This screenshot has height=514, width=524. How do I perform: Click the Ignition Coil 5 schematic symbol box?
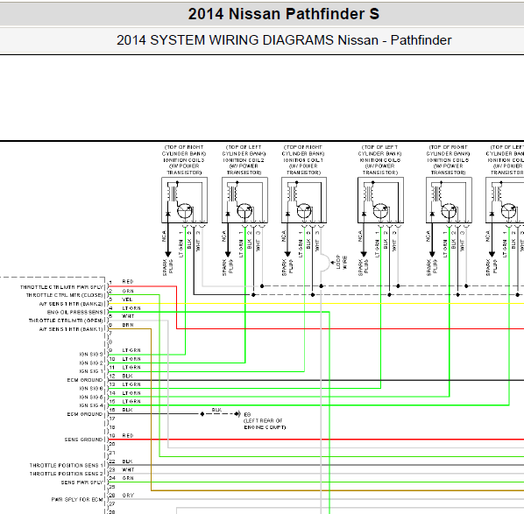449,200
